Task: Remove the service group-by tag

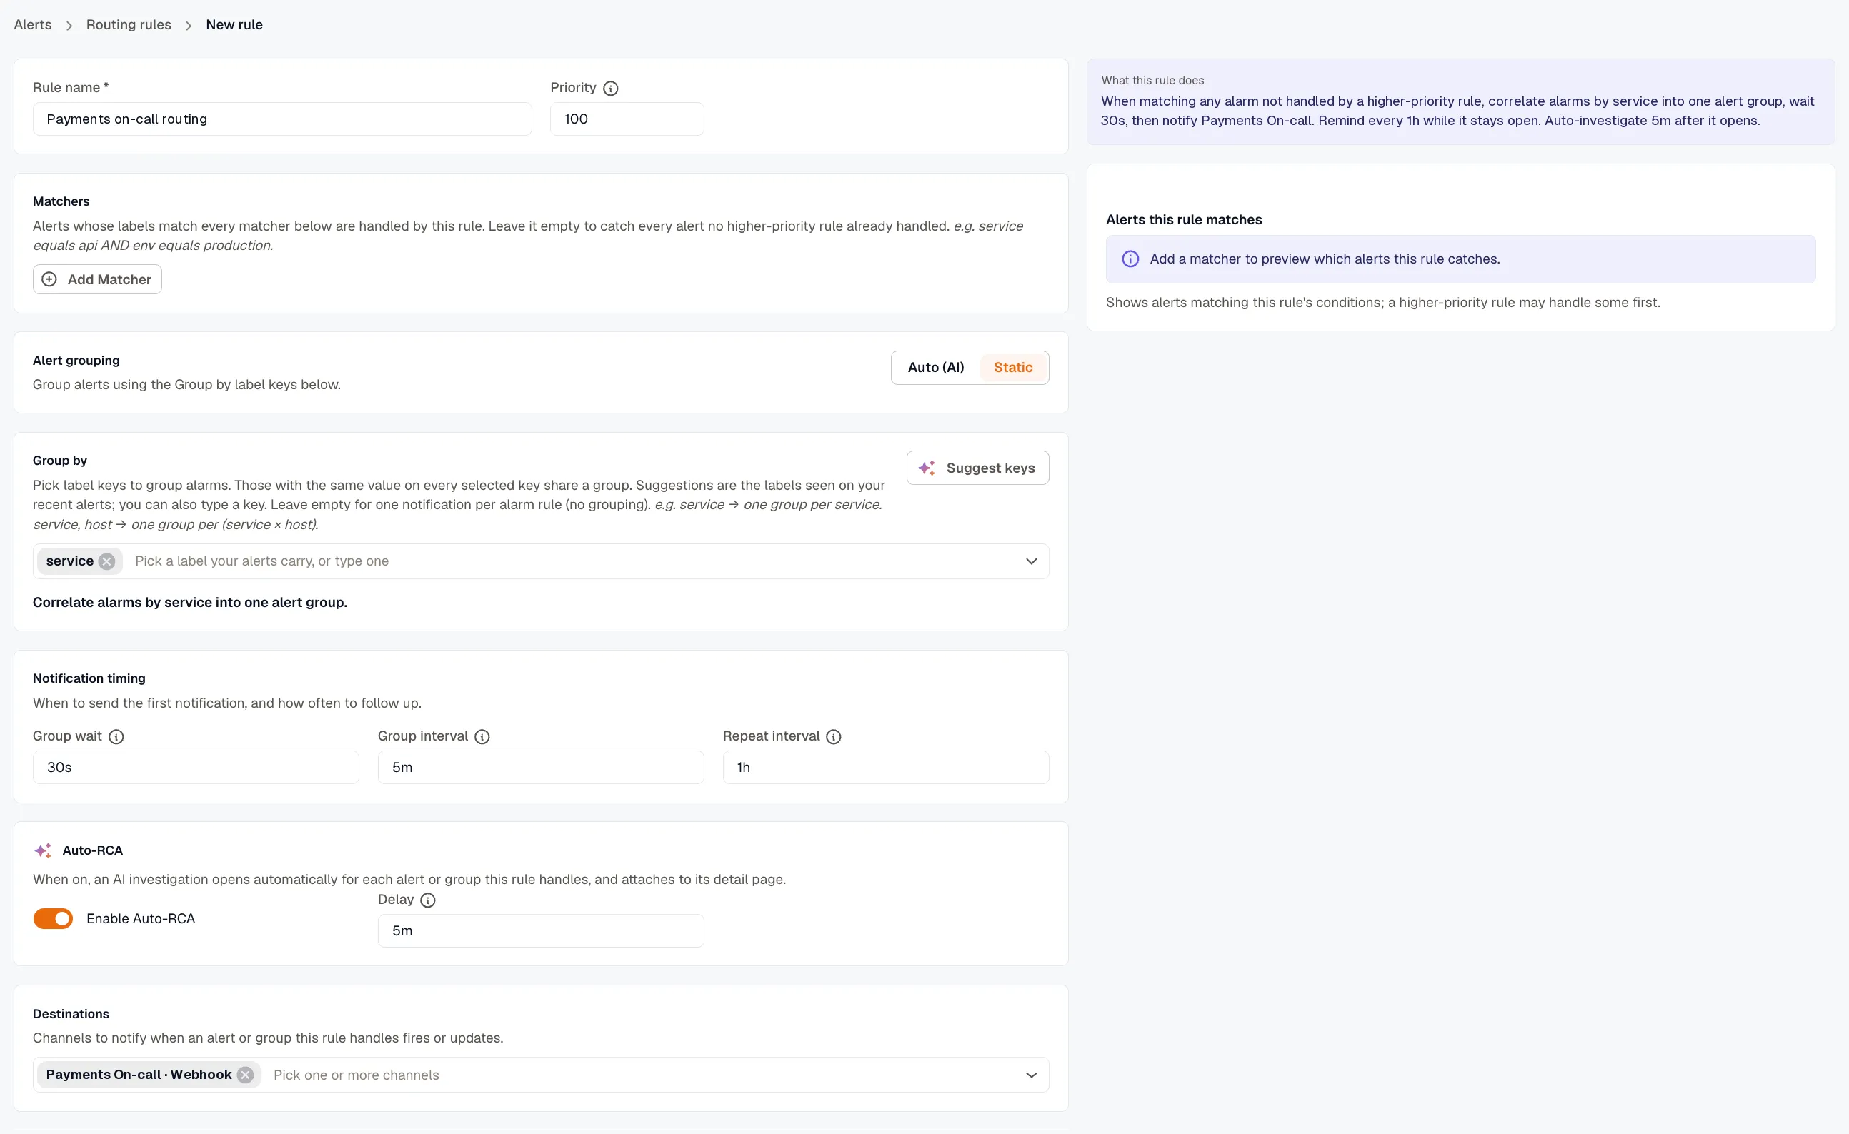Action: (x=107, y=561)
